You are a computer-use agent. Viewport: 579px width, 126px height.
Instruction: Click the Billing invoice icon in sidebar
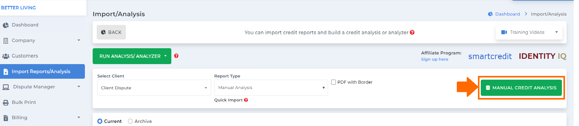(6, 118)
